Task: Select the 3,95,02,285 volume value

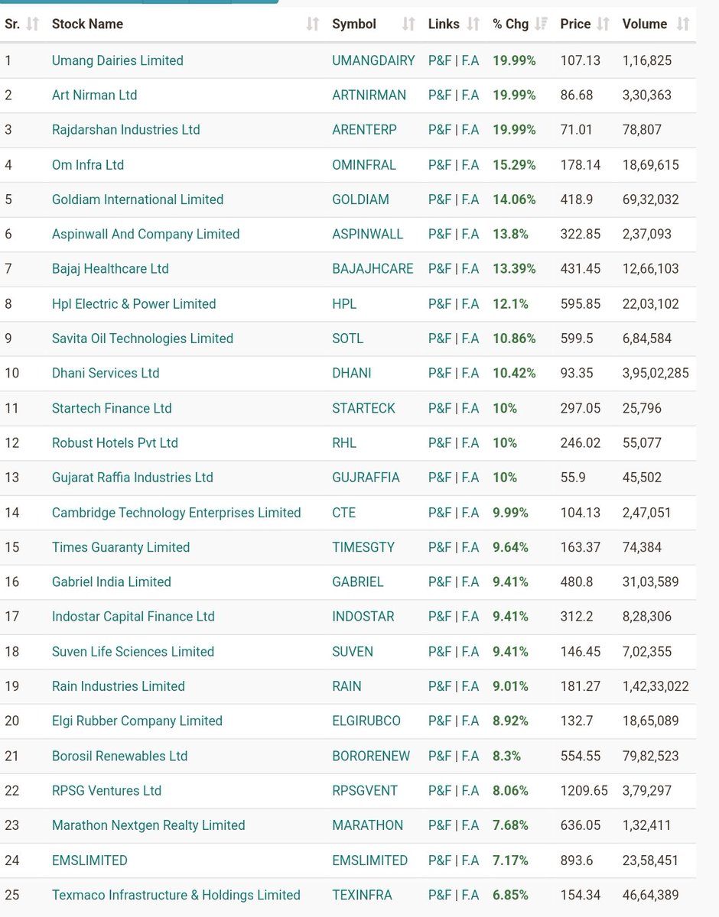Action: coord(656,374)
